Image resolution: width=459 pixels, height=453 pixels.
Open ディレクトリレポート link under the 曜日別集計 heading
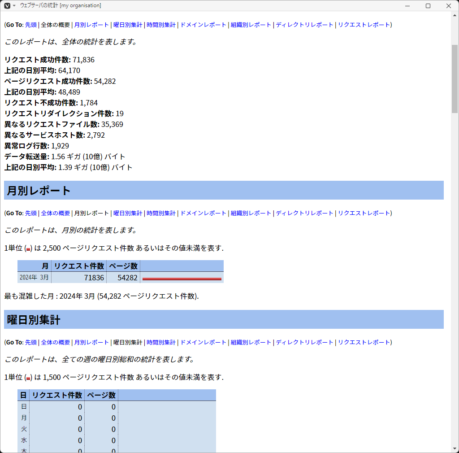click(x=304, y=342)
